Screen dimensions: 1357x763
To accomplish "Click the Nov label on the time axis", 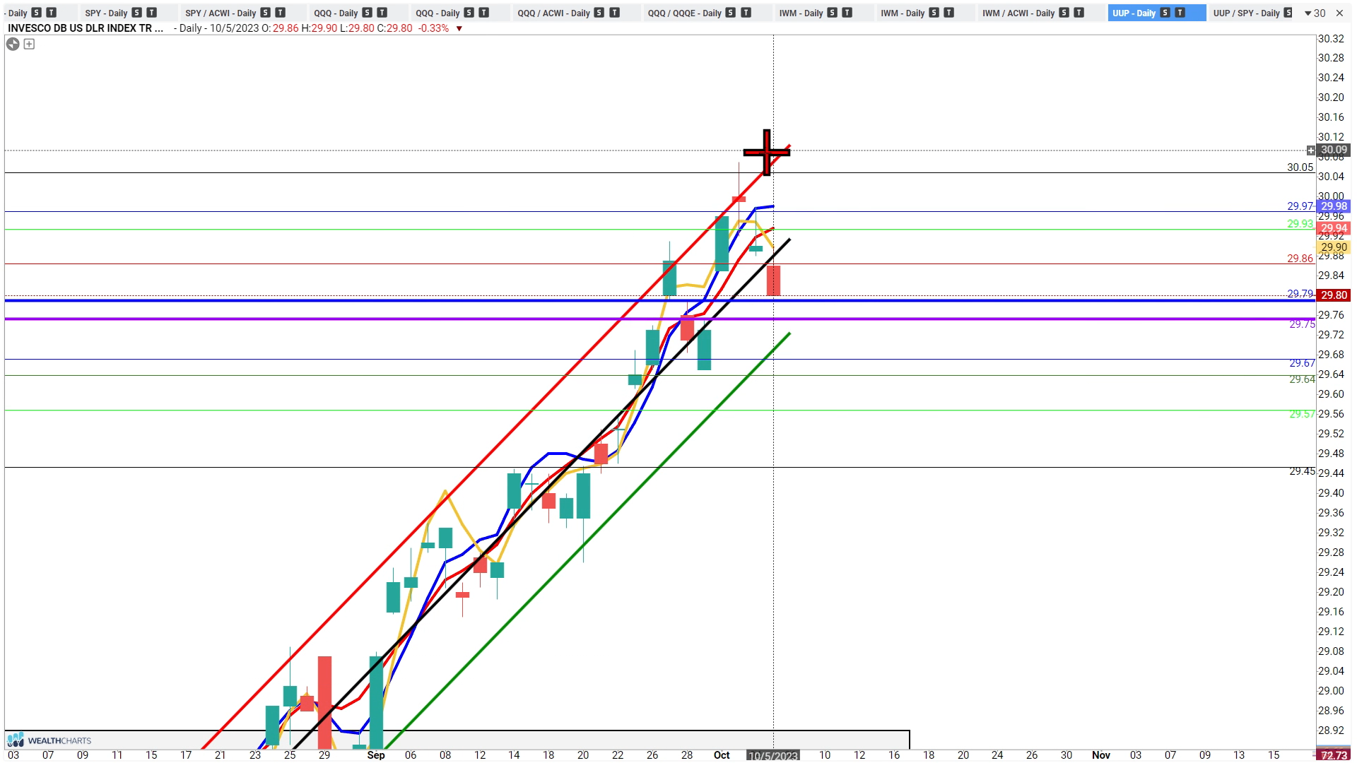I will click(1101, 755).
